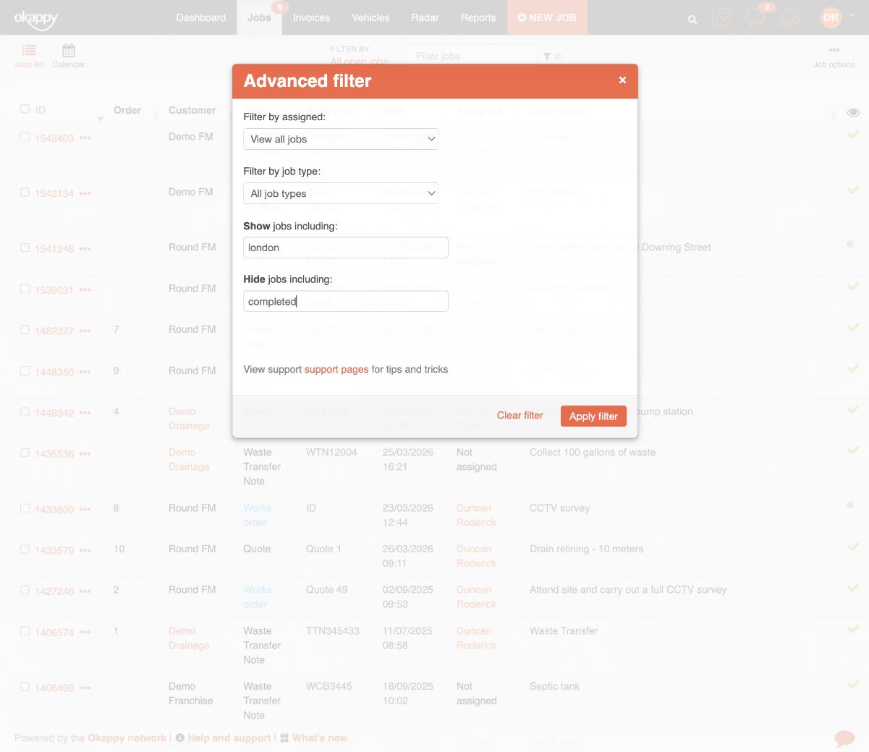Image resolution: width=869 pixels, height=752 pixels.
Task: Expand the account dropdown arrow beside DR
Action: 852,14
